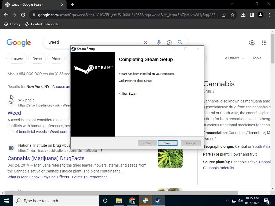Open 'List of beneficial weeds' sublink
This screenshot has height=206, width=275.
point(27,132)
